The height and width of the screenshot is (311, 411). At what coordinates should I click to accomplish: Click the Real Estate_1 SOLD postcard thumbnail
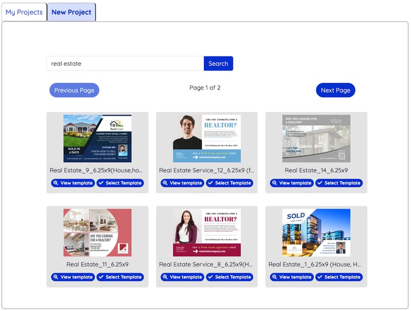pyautogui.click(x=316, y=232)
